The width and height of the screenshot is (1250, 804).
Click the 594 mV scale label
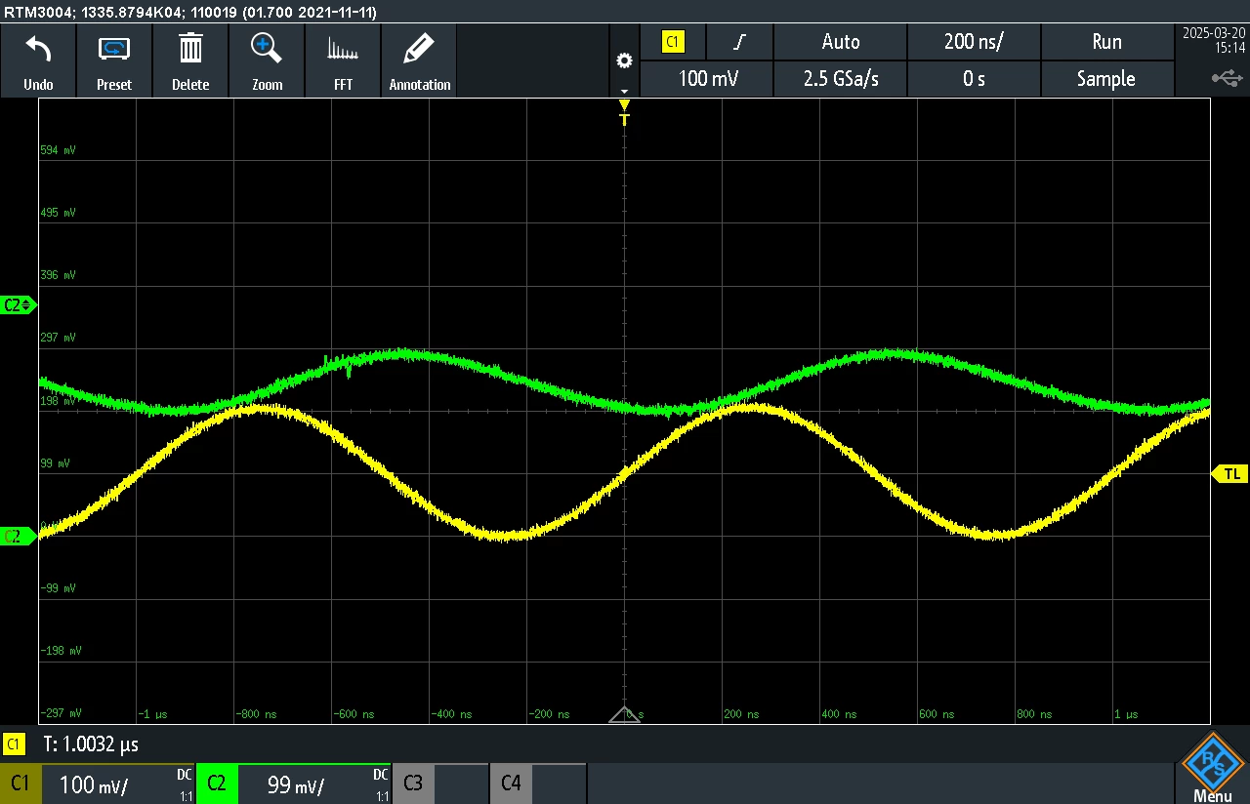(58, 150)
